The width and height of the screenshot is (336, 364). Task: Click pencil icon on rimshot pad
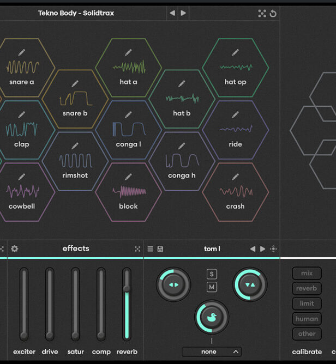[x=75, y=146]
